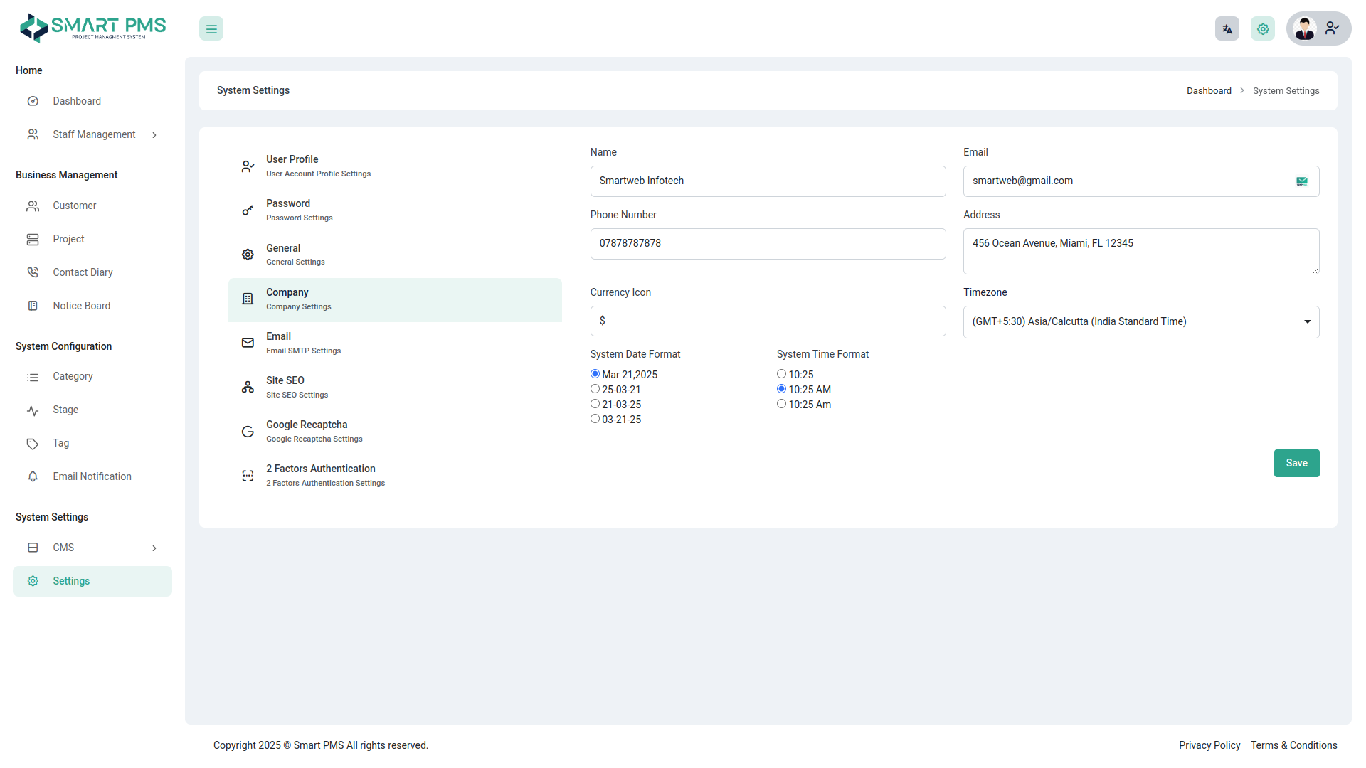Screen dimensions: 1366x768
Task: Open the language translation icon
Action: [1227, 29]
